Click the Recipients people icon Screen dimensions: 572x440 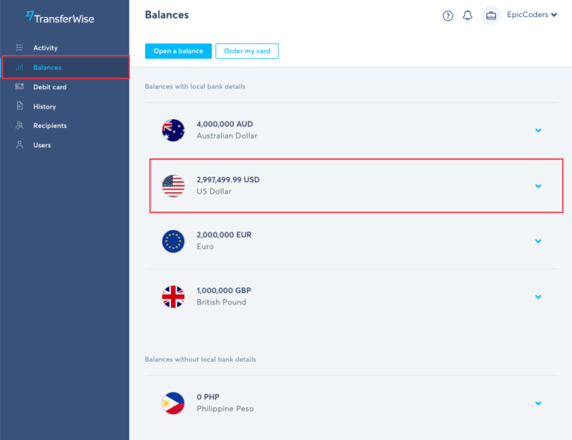point(19,125)
